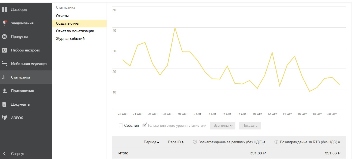The height and width of the screenshot is (159, 352).
Task: Enable the События checkbox
Action: 121,126
